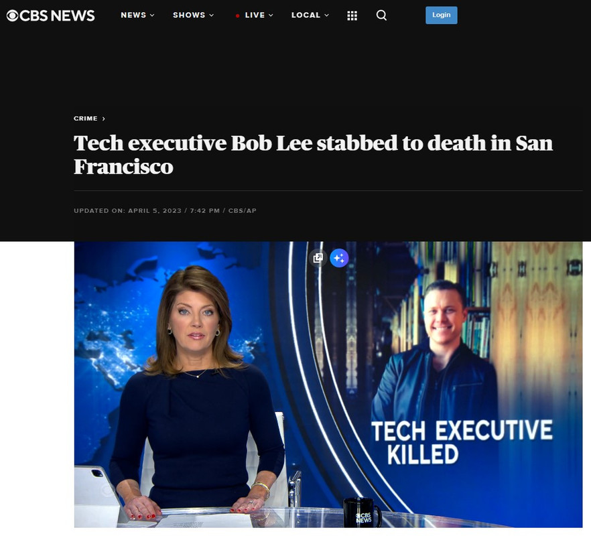
Task: Click the chevron beside CRIME breadcrumb
Action: pos(104,119)
